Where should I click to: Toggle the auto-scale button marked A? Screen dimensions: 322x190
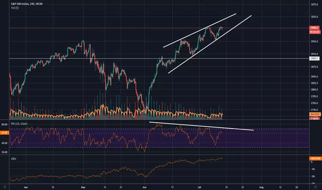(x=316, y=187)
